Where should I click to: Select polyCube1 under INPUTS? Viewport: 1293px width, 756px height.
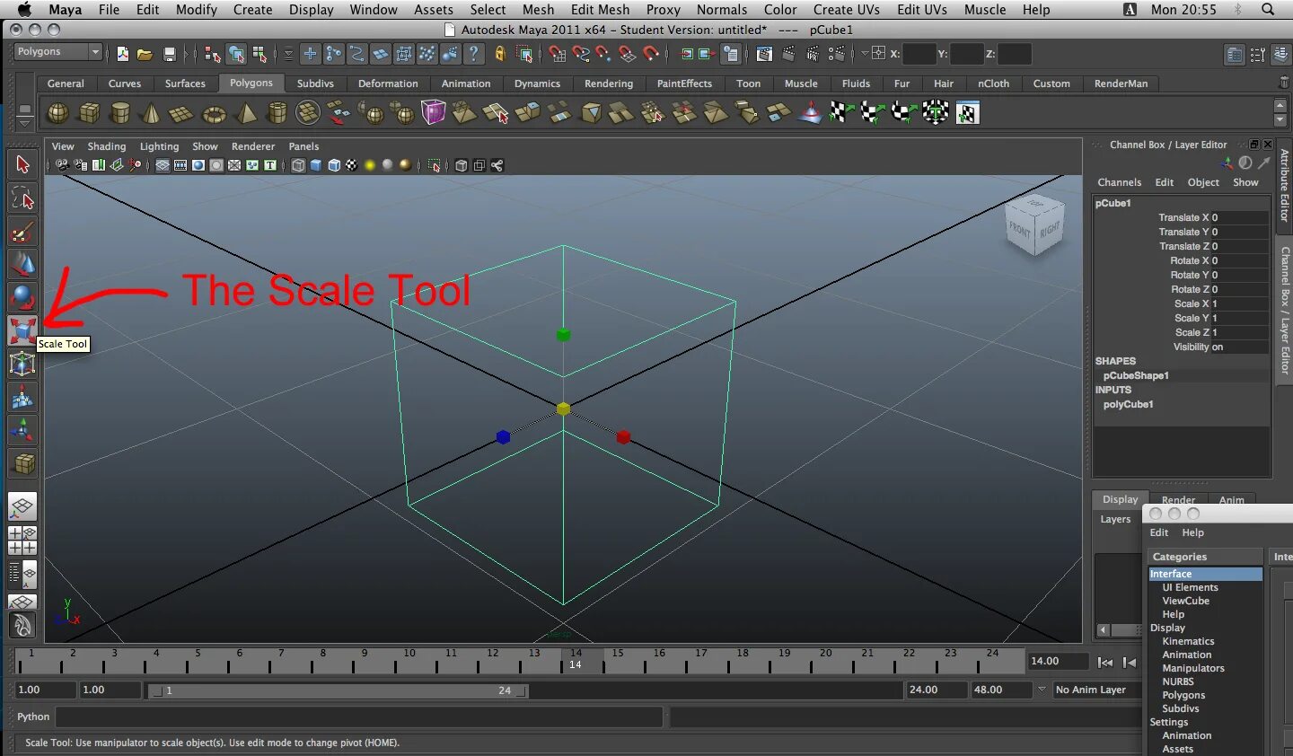pyautogui.click(x=1128, y=404)
